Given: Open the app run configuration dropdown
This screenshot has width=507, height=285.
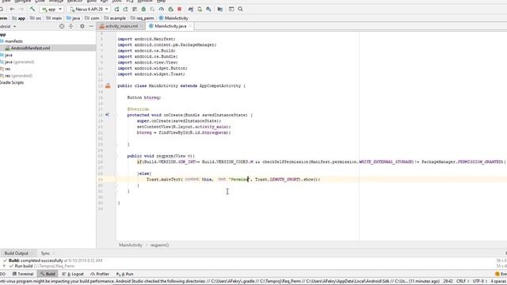Looking at the screenshot, I should [51, 9].
